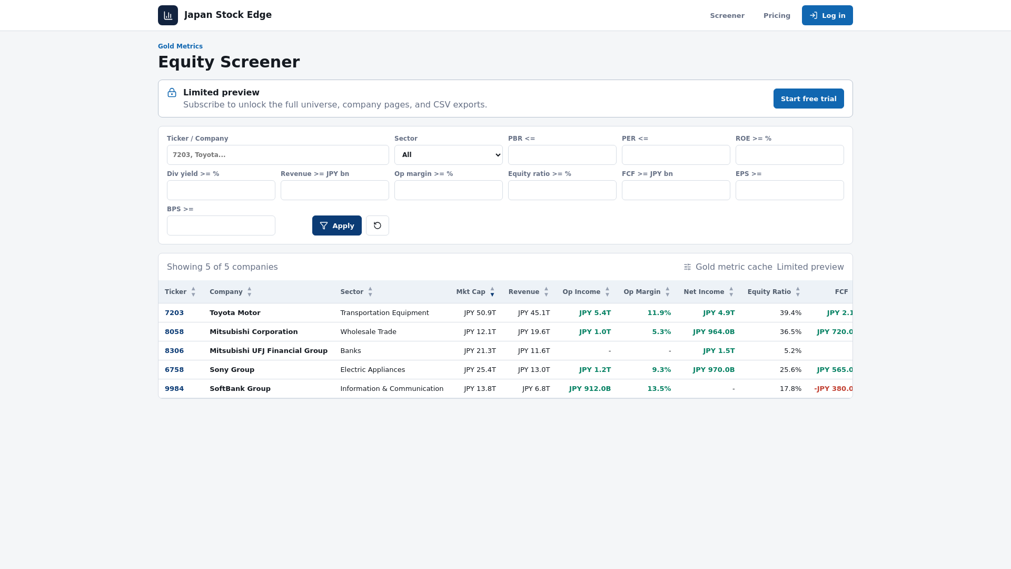This screenshot has height=569, width=1011.
Task: Click the Wholesale Trade sector cell
Action: click(368, 332)
